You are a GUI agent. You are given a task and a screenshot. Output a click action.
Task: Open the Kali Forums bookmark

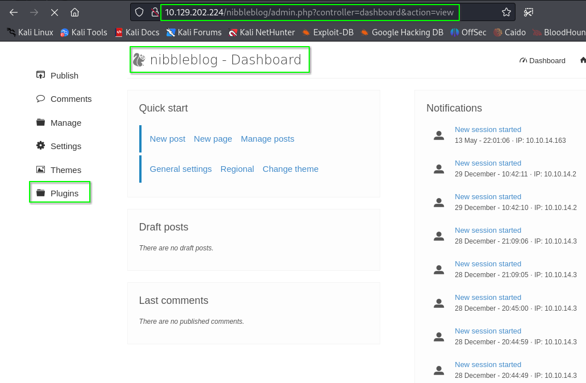pyautogui.click(x=194, y=32)
